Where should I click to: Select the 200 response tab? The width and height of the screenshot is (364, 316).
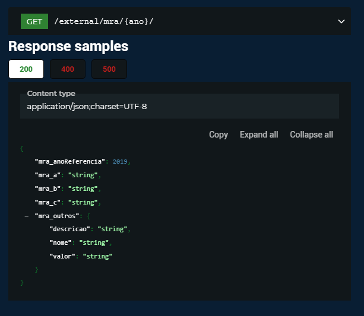[x=26, y=69]
